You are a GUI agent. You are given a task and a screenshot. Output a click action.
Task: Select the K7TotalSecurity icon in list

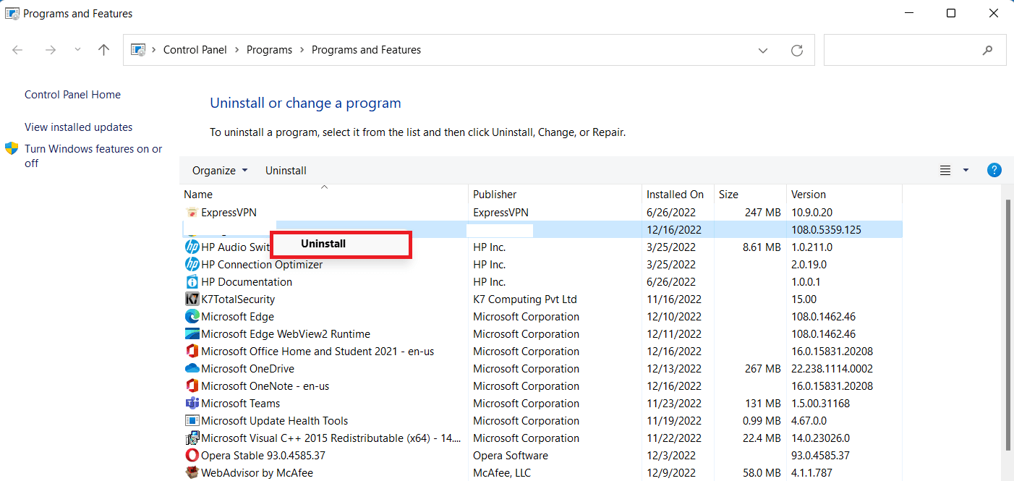[x=192, y=299]
